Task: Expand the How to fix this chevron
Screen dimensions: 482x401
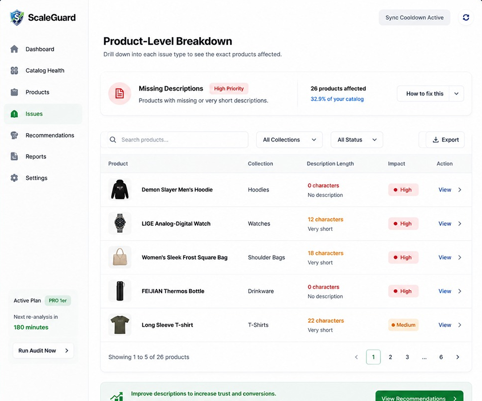Action: (457, 94)
